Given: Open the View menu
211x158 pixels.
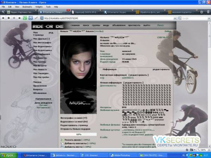Looking at the screenshot, I should tap(17, 7).
